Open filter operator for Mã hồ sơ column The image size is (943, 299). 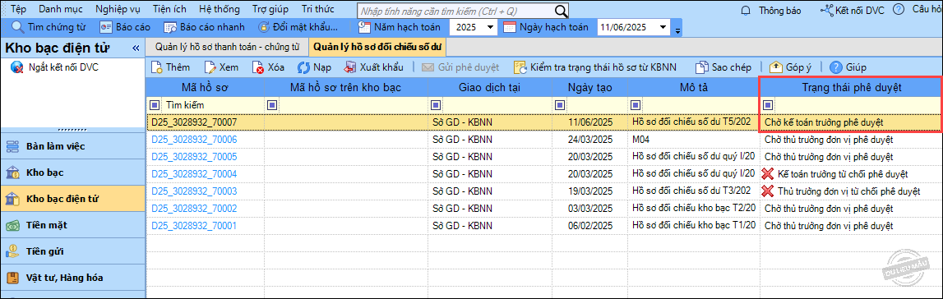(x=155, y=105)
